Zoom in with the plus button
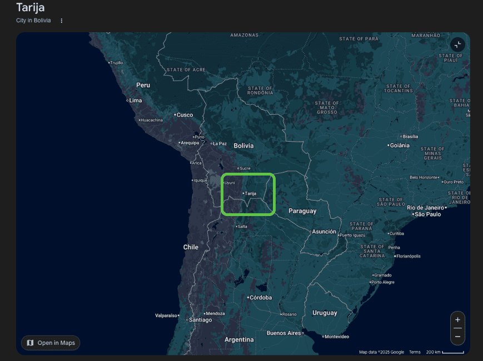The image size is (483, 361). click(x=457, y=320)
